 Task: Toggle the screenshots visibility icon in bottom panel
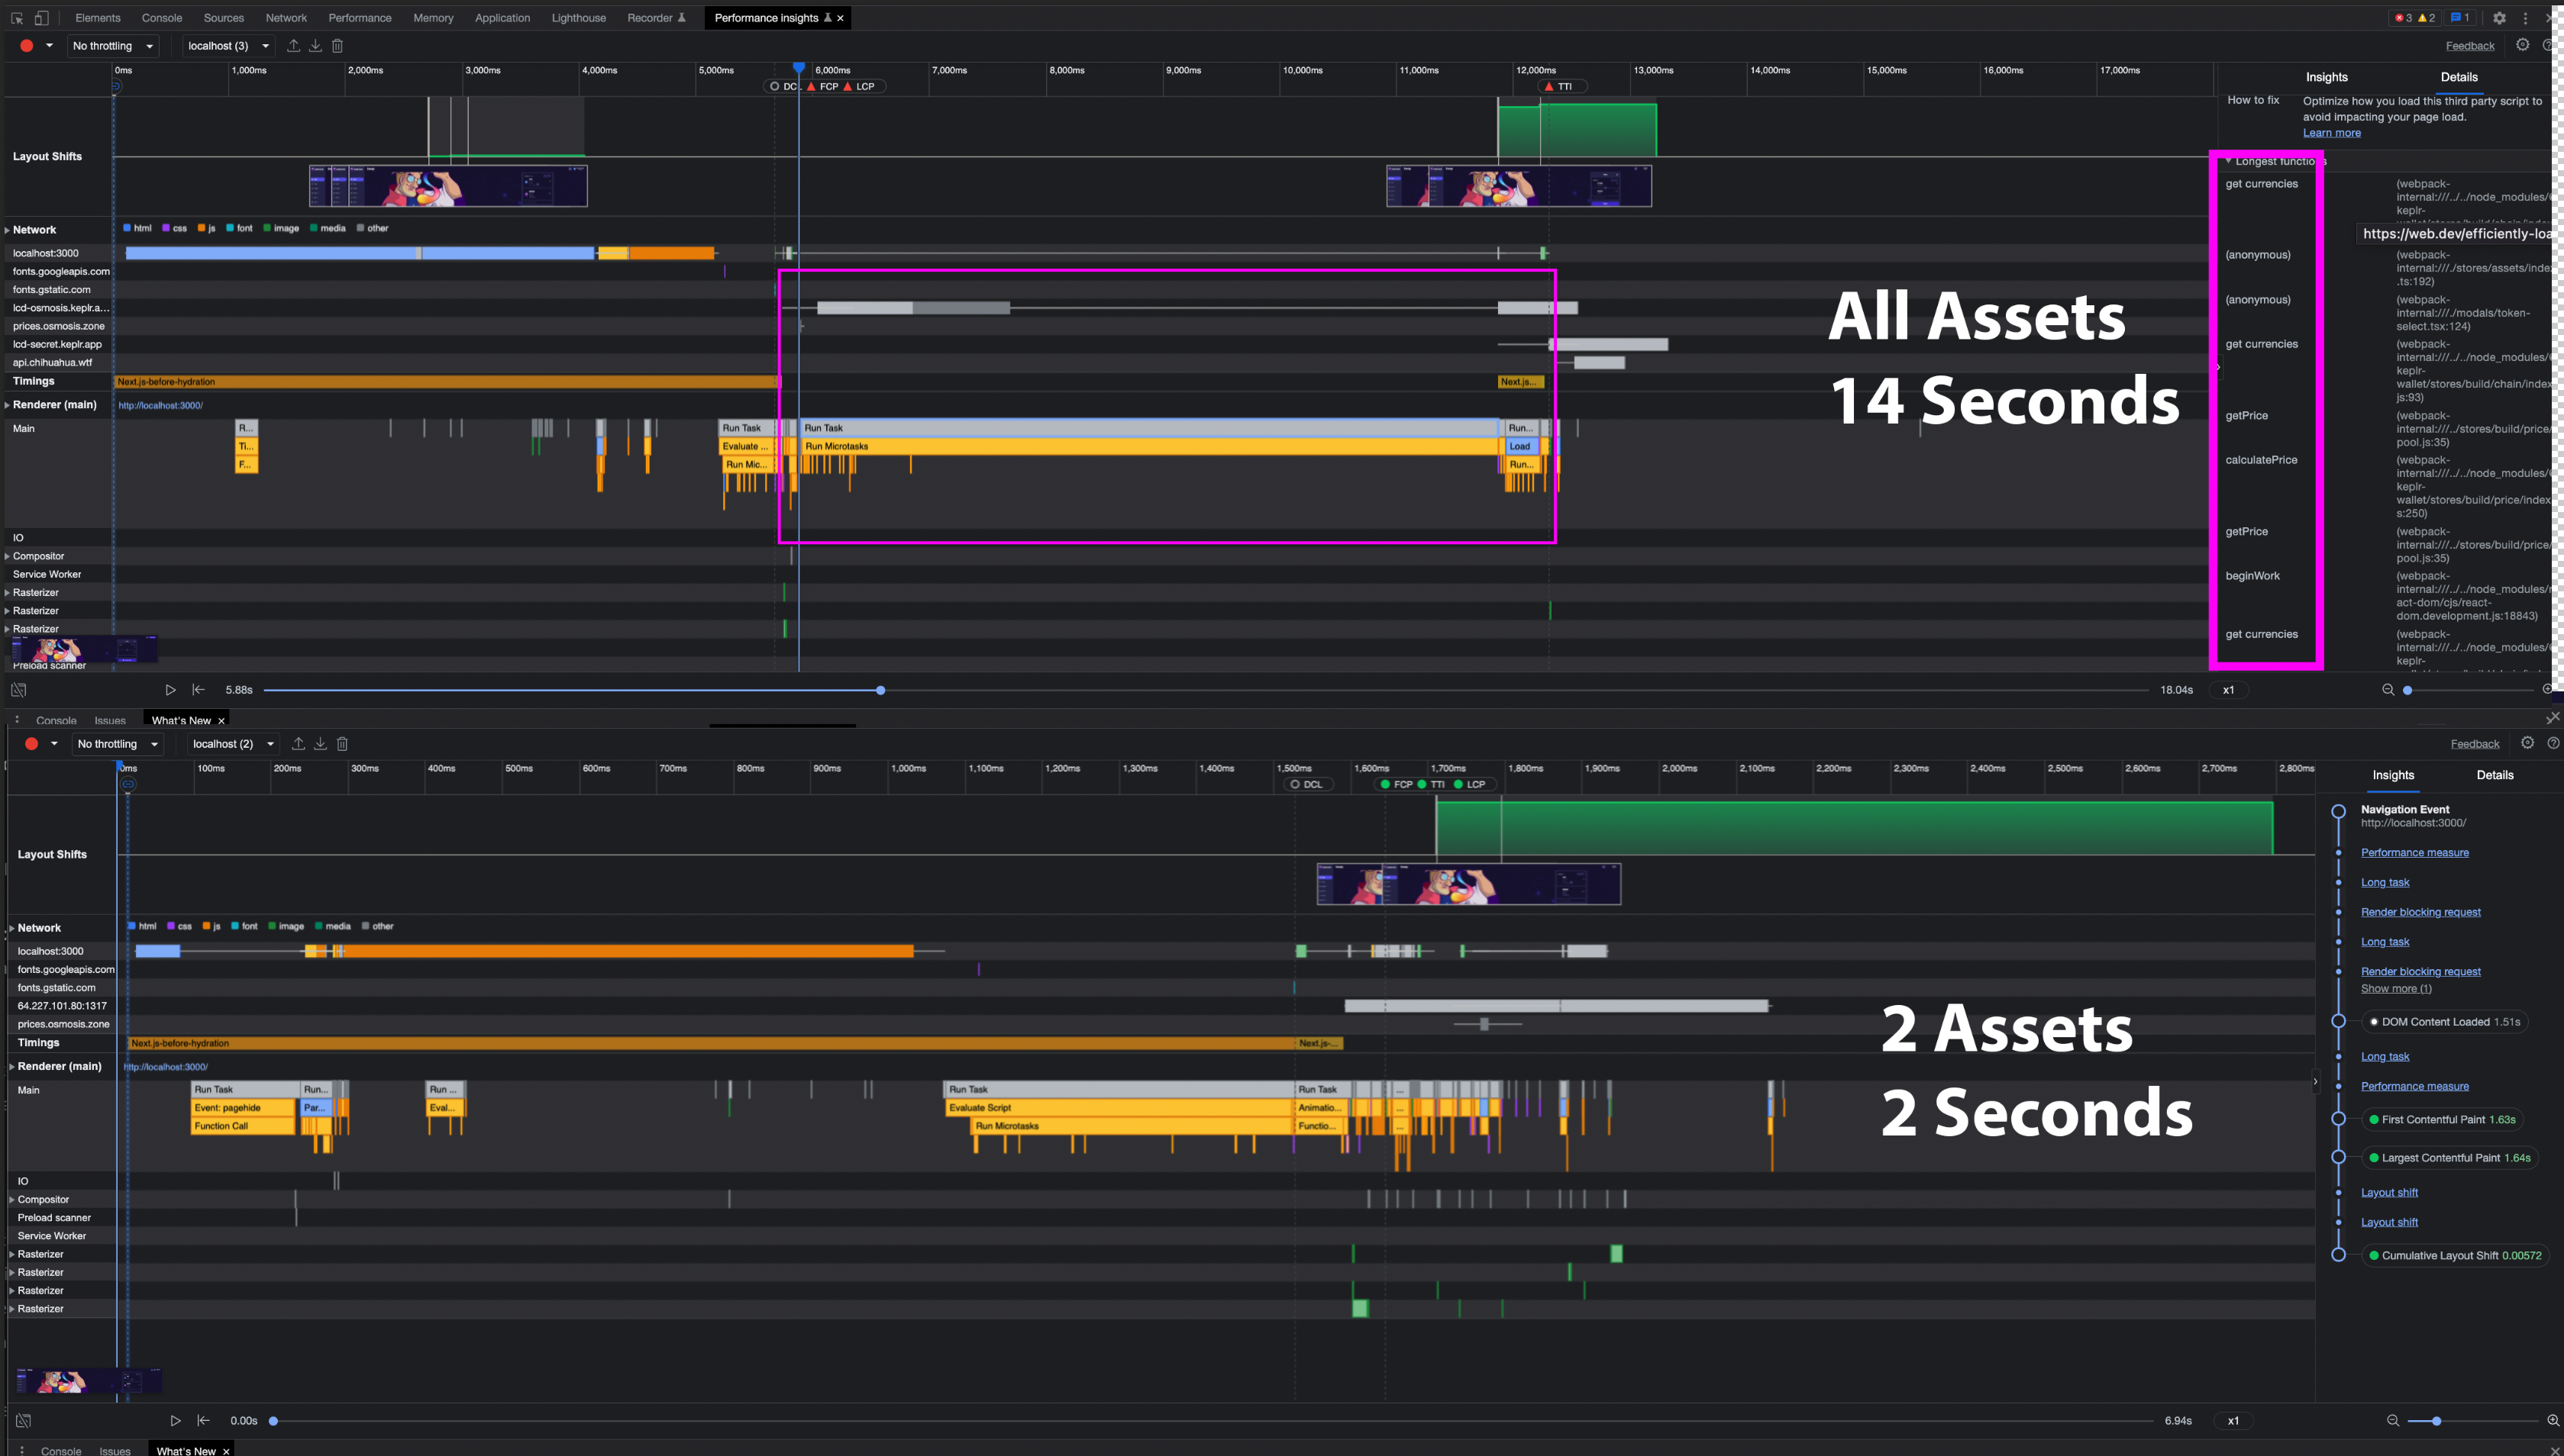pos(23,1420)
